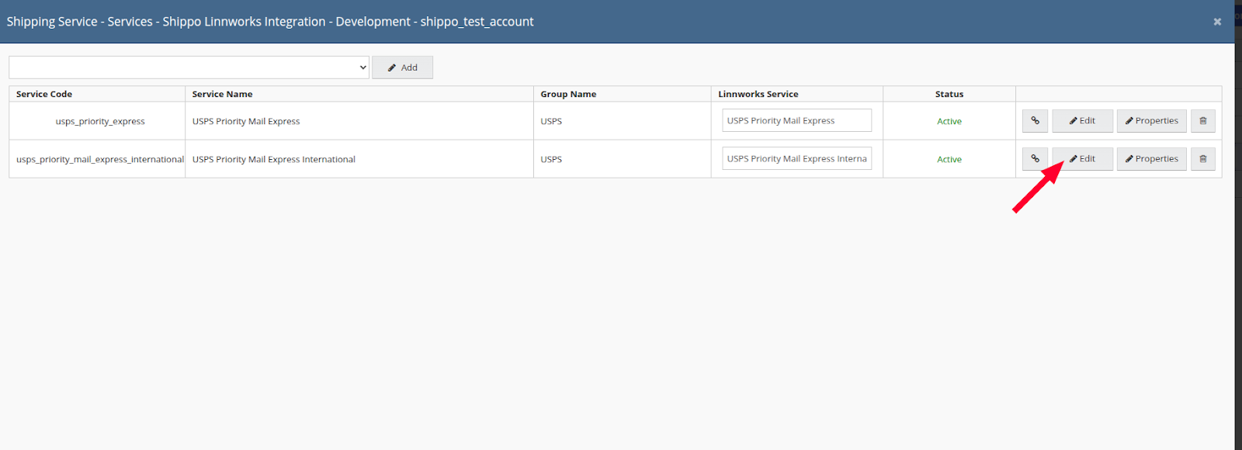
Task: Click the Linnworks Service field for USPS Priority Mail Express
Action: [796, 120]
